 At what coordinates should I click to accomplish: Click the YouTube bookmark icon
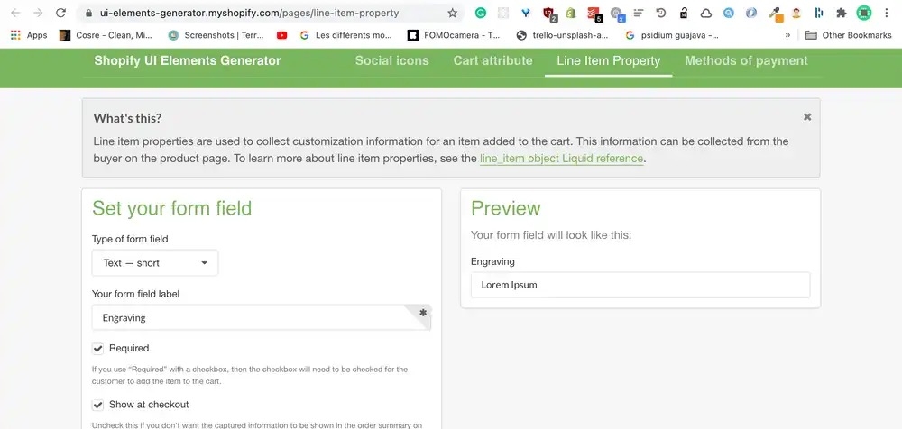[282, 35]
